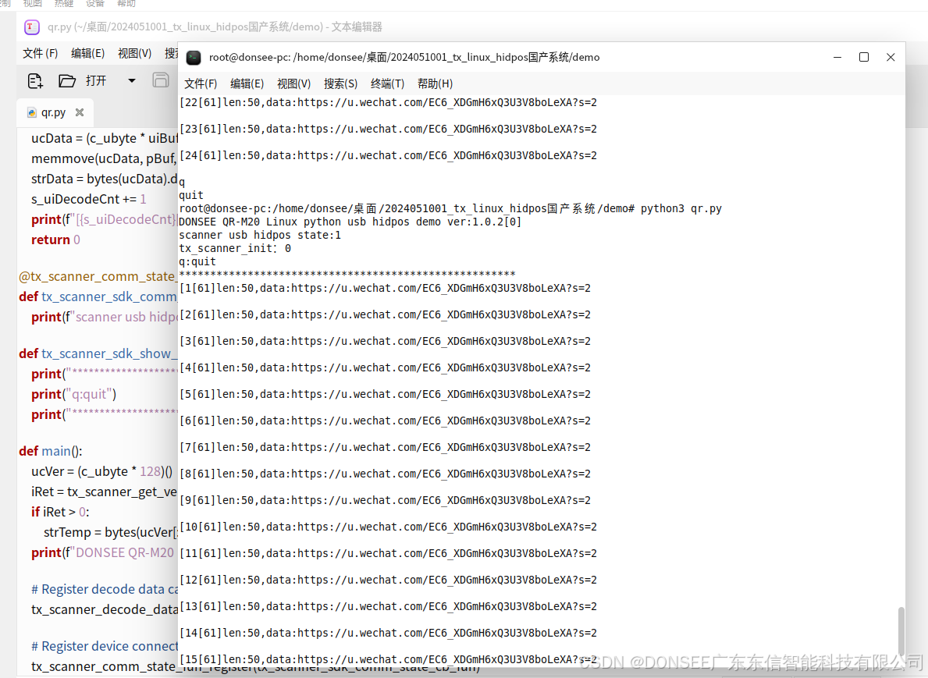Screen dimensions: 928x678
Task: Select the qr.py tab
Action: click(x=52, y=112)
